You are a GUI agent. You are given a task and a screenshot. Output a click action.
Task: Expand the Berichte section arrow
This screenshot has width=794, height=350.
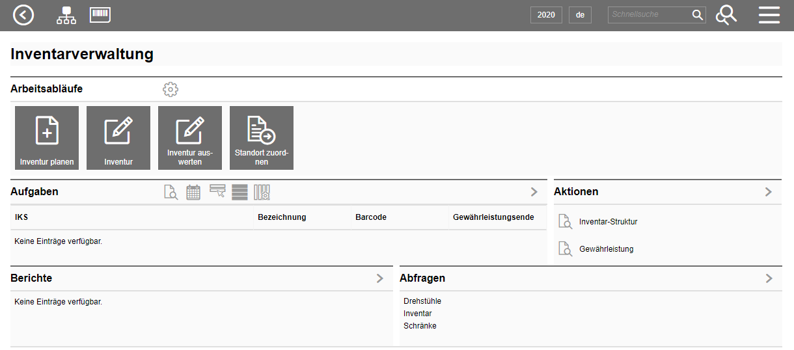380,278
